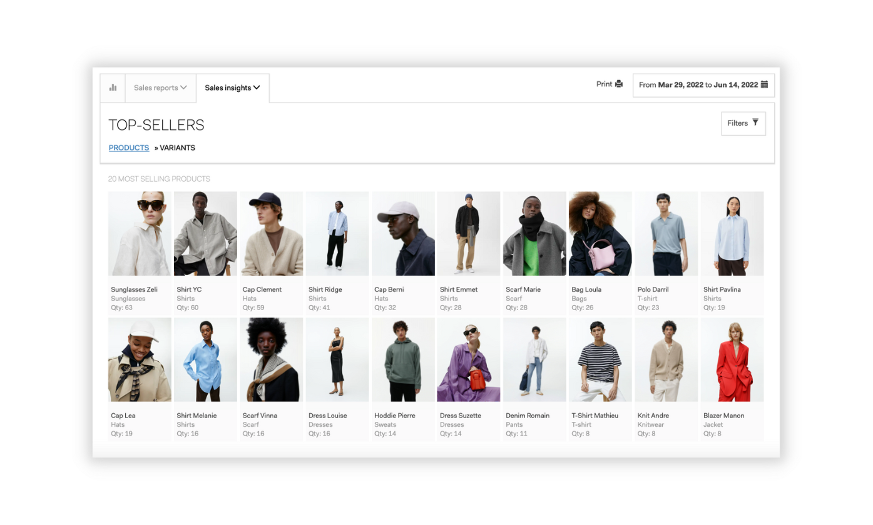The image size is (873, 525).
Task: Open the Dress Louise product image
Action: (x=337, y=359)
